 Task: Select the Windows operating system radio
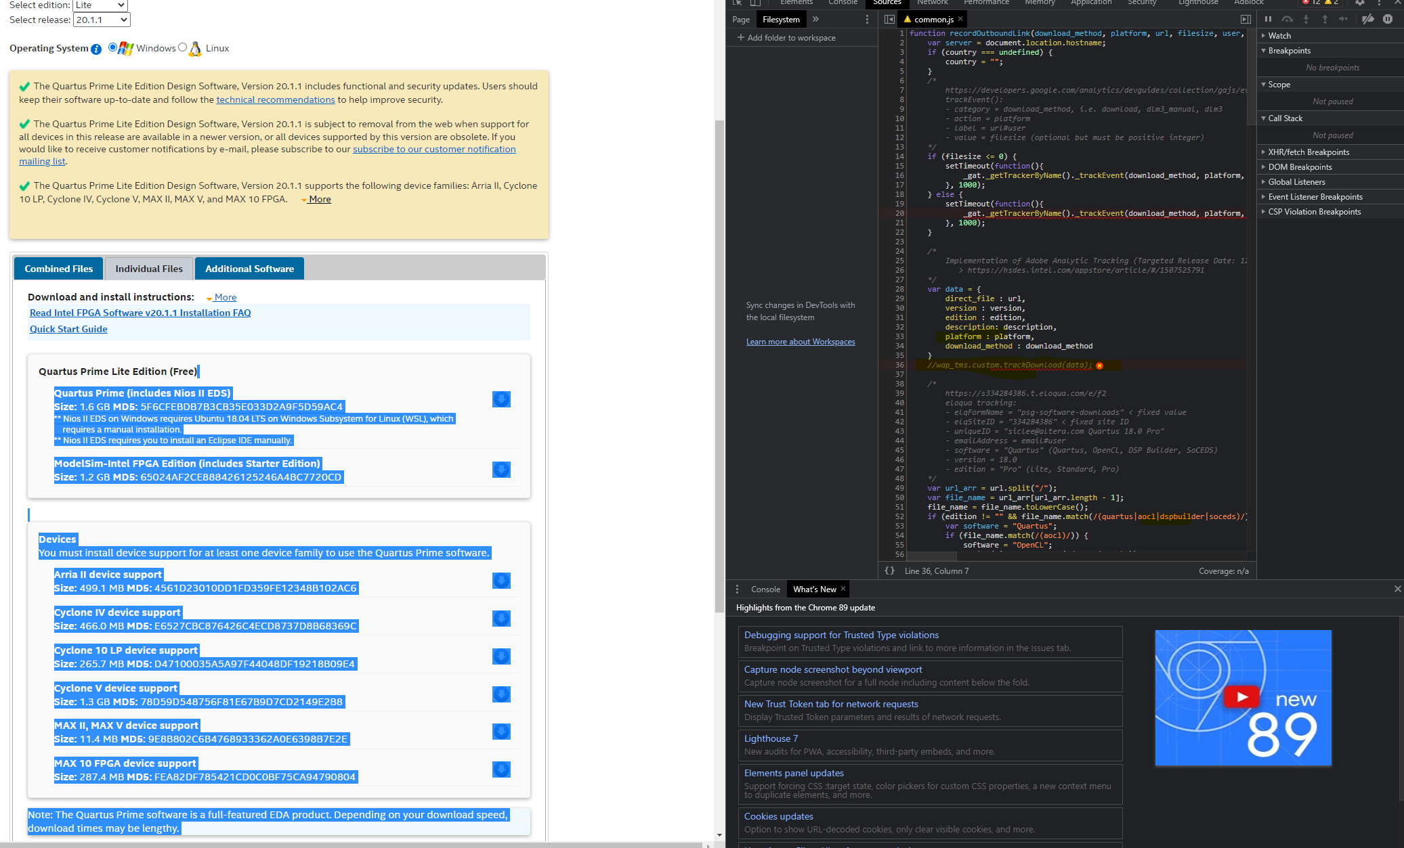point(112,47)
